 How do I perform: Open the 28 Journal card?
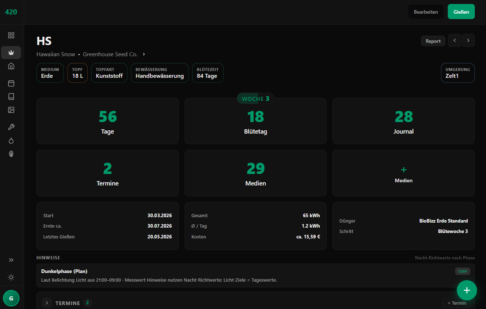pos(403,121)
